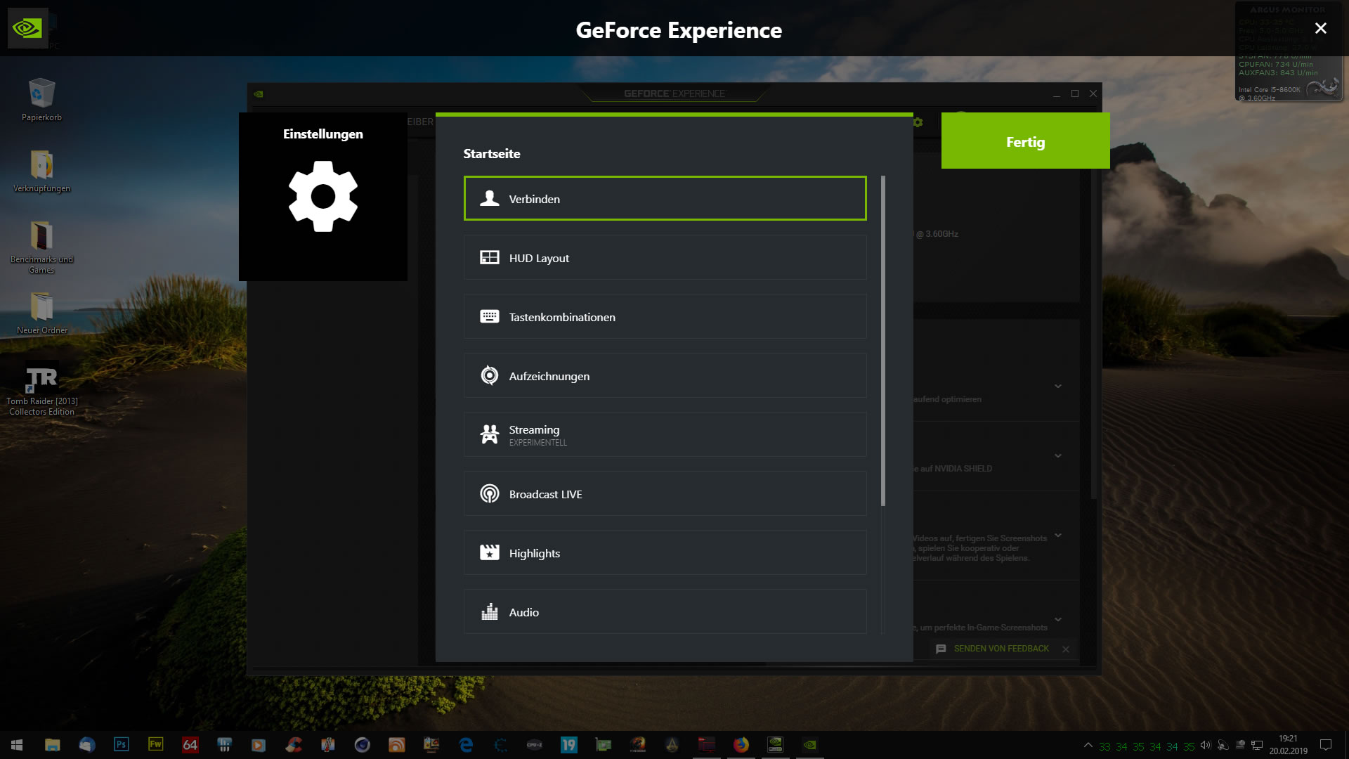Open CPU-Z from the taskbar
Image resolution: width=1349 pixels, height=759 pixels.
pos(534,745)
